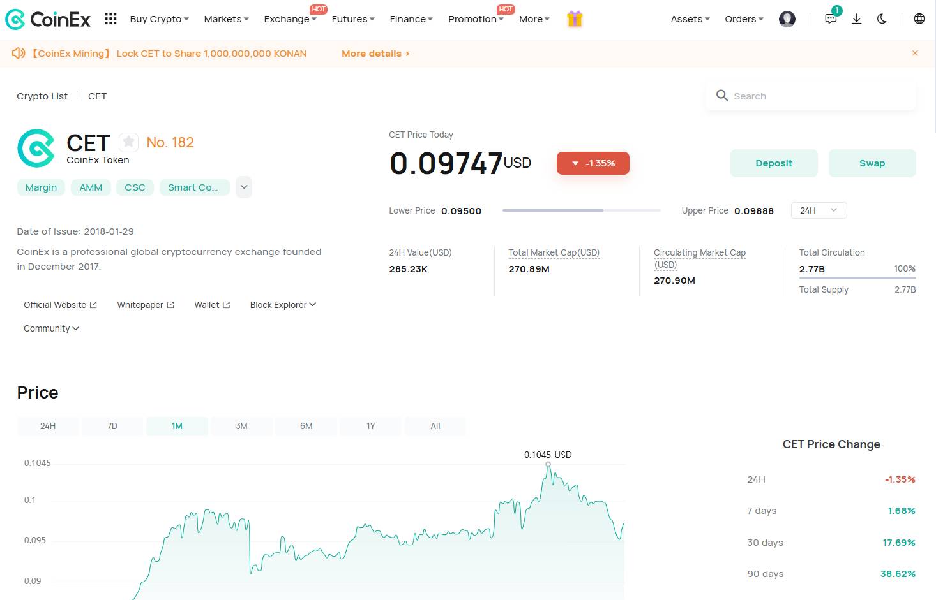This screenshot has height=600, width=936.
Task: Switch chart to 24H range
Action: [48, 426]
